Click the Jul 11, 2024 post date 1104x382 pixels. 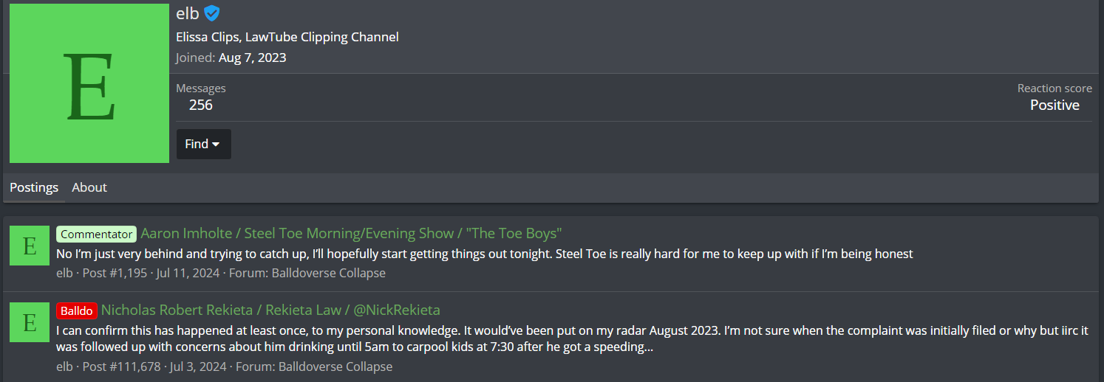point(188,273)
